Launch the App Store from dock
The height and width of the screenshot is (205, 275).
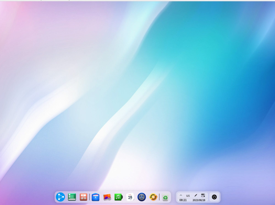[x=95, y=197]
